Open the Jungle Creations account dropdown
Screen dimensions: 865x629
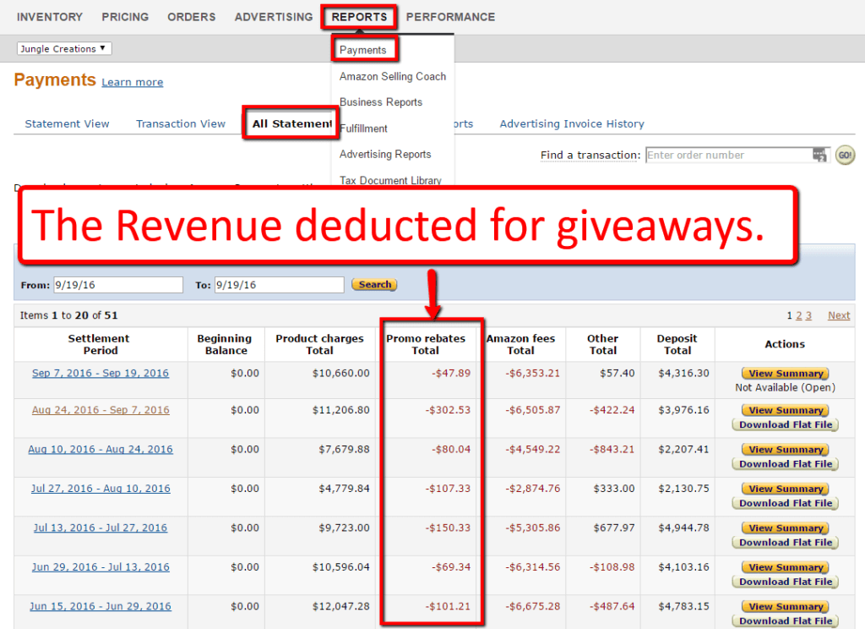(x=64, y=49)
